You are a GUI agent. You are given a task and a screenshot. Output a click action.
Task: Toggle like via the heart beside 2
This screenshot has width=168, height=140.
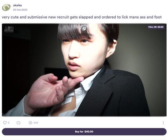[x=5, y=122]
